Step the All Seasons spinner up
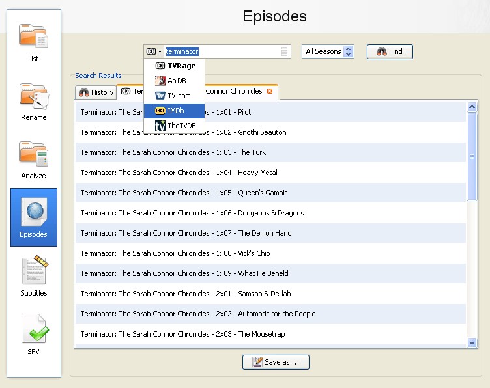The width and height of the screenshot is (490, 388). [x=349, y=49]
